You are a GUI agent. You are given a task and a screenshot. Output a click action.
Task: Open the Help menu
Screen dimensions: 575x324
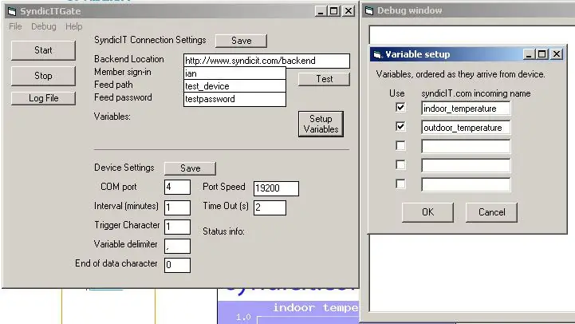pyautogui.click(x=73, y=26)
